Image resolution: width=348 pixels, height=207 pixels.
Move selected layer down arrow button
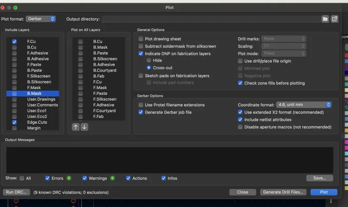[84, 127]
